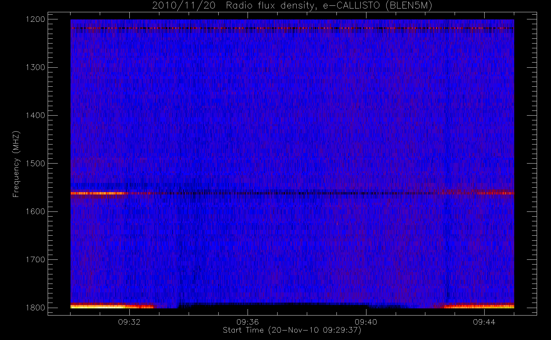Screen dimensions: 551x340
Task: Click the 09:36 time tick label
Action: point(248,322)
